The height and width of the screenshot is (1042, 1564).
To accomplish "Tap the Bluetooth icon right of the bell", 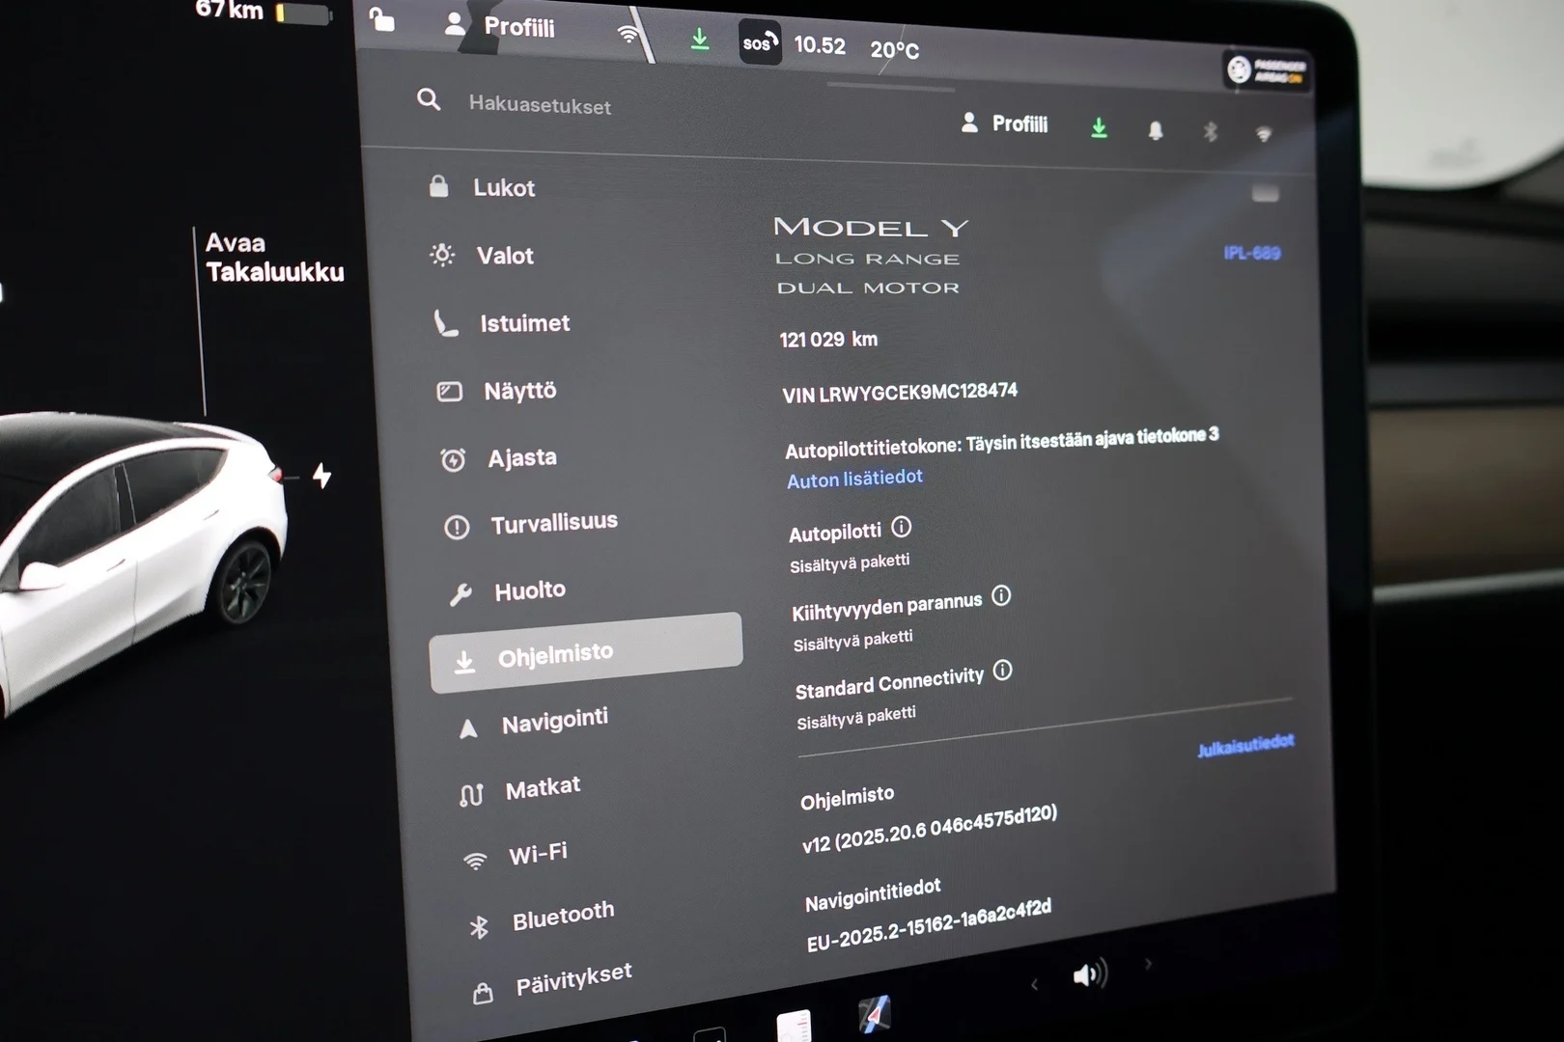I will 1211,131.
